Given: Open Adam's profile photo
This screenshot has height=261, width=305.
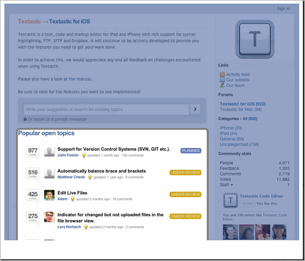Looking at the screenshot, I should pos(49,195).
